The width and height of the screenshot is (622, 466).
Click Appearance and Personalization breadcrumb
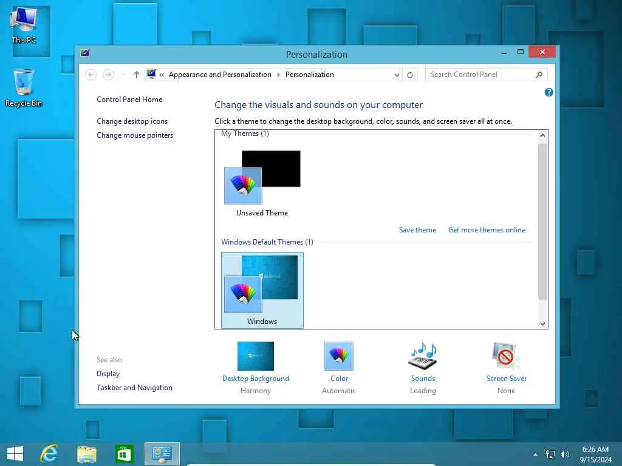pos(220,75)
